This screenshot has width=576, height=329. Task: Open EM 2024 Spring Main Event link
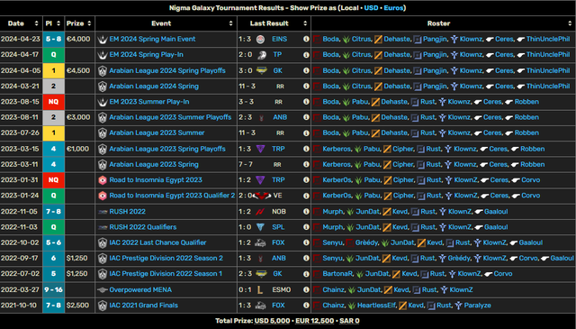click(x=152, y=39)
